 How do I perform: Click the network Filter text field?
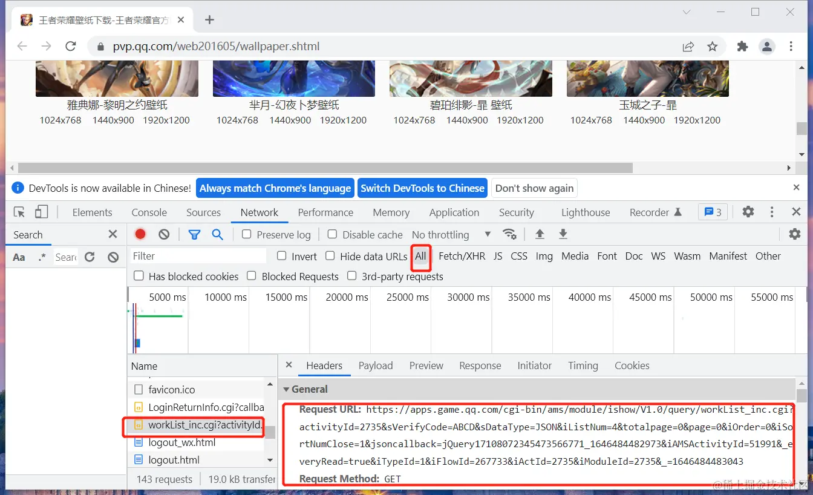click(x=199, y=256)
